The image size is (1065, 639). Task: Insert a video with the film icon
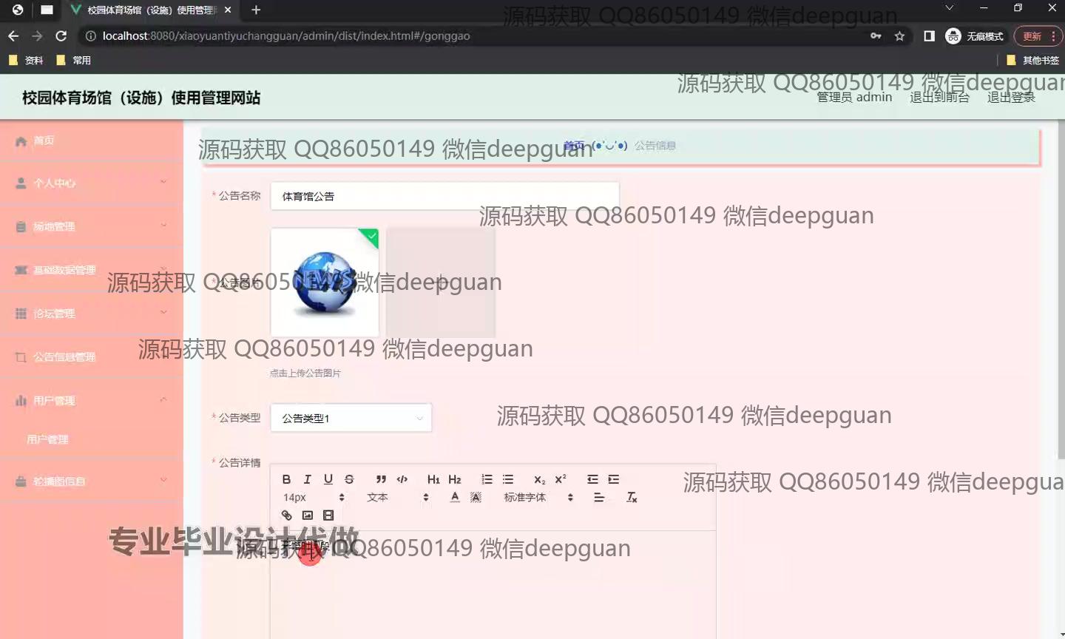point(328,515)
